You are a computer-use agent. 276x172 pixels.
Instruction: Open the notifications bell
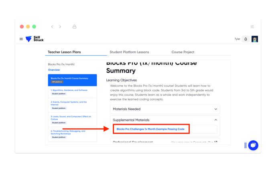coord(246,39)
